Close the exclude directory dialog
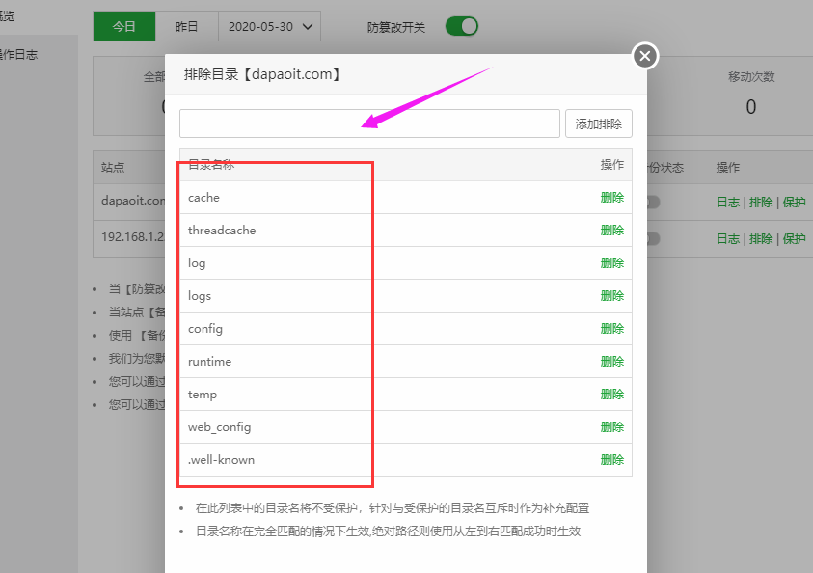 click(x=645, y=56)
